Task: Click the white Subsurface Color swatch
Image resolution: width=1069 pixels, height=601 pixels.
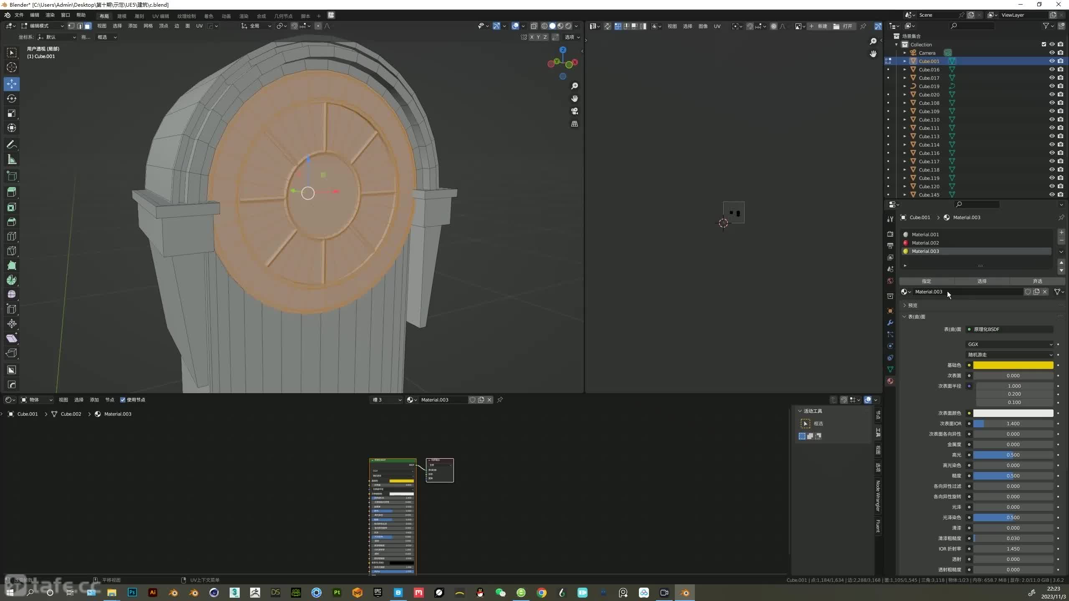Action: (x=1013, y=413)
